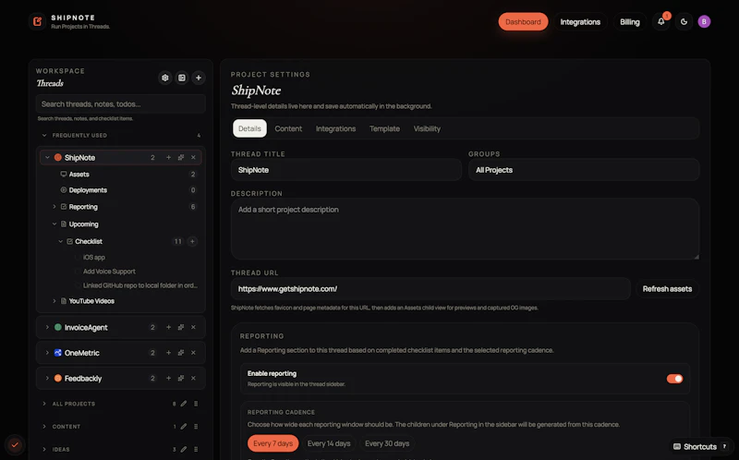Click the OneMetric row blocks icon
The width and height of the screenshot is (739, 460).
coord(181,353)
